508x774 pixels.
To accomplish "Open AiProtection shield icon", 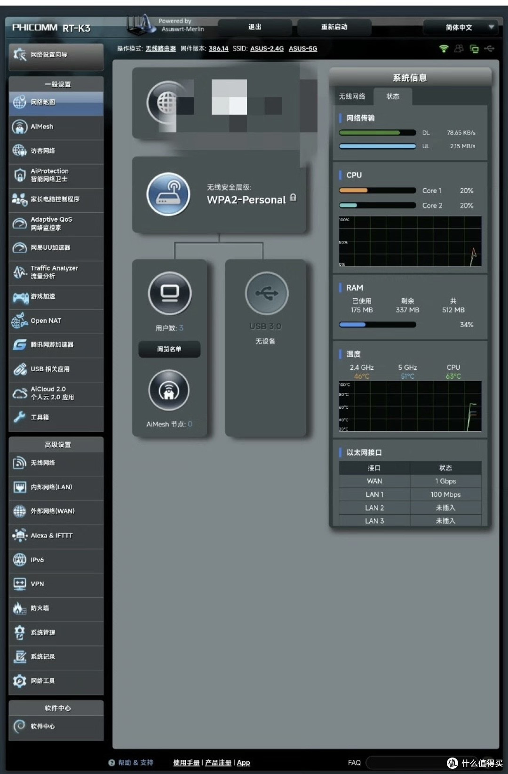I will tap(19, 175).
